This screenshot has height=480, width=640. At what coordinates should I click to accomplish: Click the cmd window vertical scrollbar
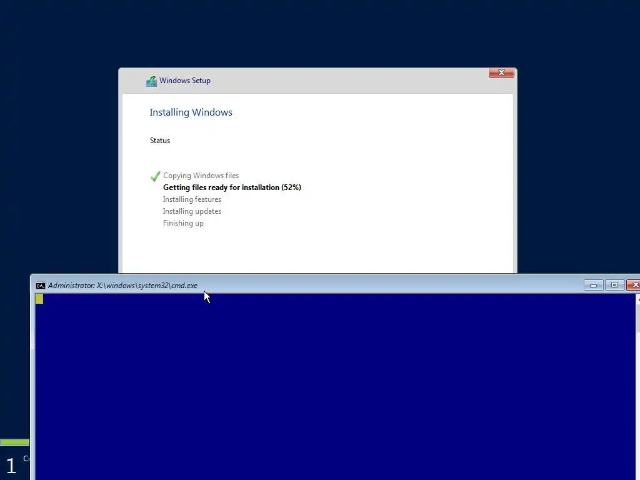click(x=637, y=386)
